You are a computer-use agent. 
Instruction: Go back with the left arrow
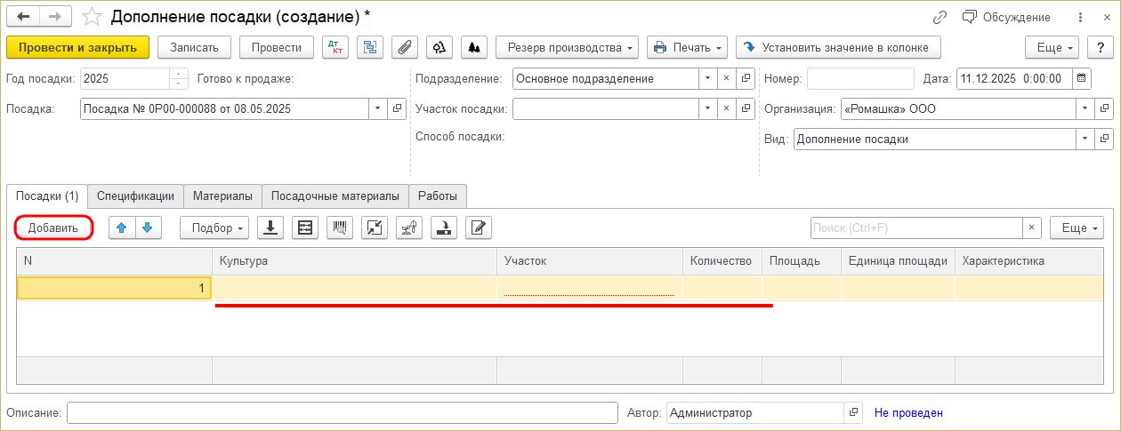coord(23,17)
